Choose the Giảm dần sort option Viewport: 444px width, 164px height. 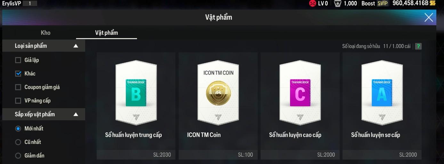coord(18,156)
